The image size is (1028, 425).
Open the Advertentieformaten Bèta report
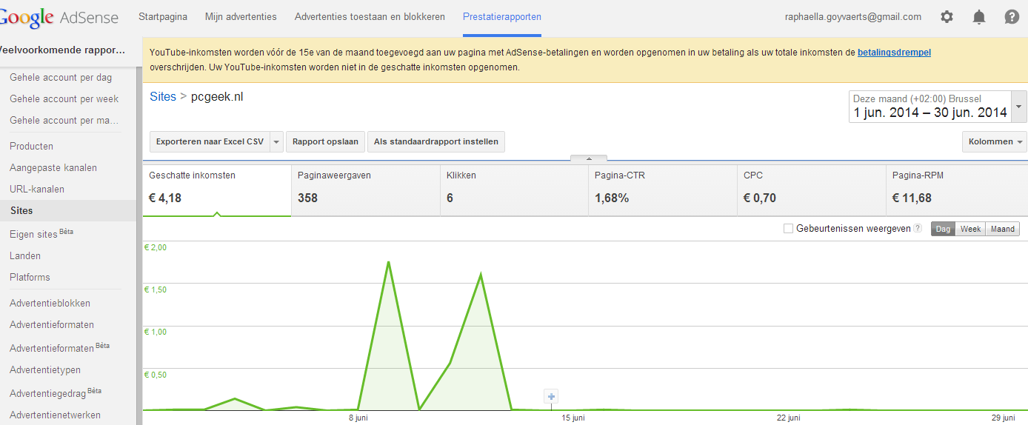pyautogui.click(x=59, y=347)
